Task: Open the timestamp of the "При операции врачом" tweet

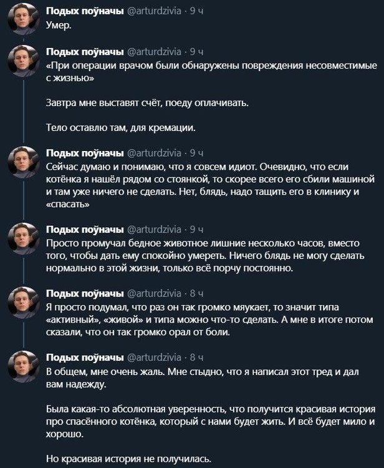Action: pos(196,51)
